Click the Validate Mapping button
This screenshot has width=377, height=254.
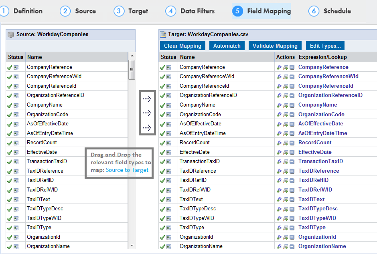click(275, 46)
